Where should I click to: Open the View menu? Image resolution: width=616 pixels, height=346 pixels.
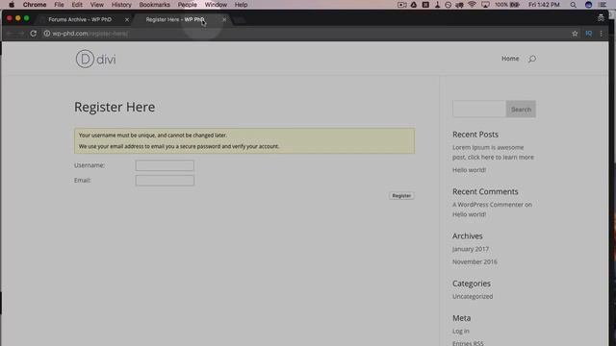coord(96,5)
